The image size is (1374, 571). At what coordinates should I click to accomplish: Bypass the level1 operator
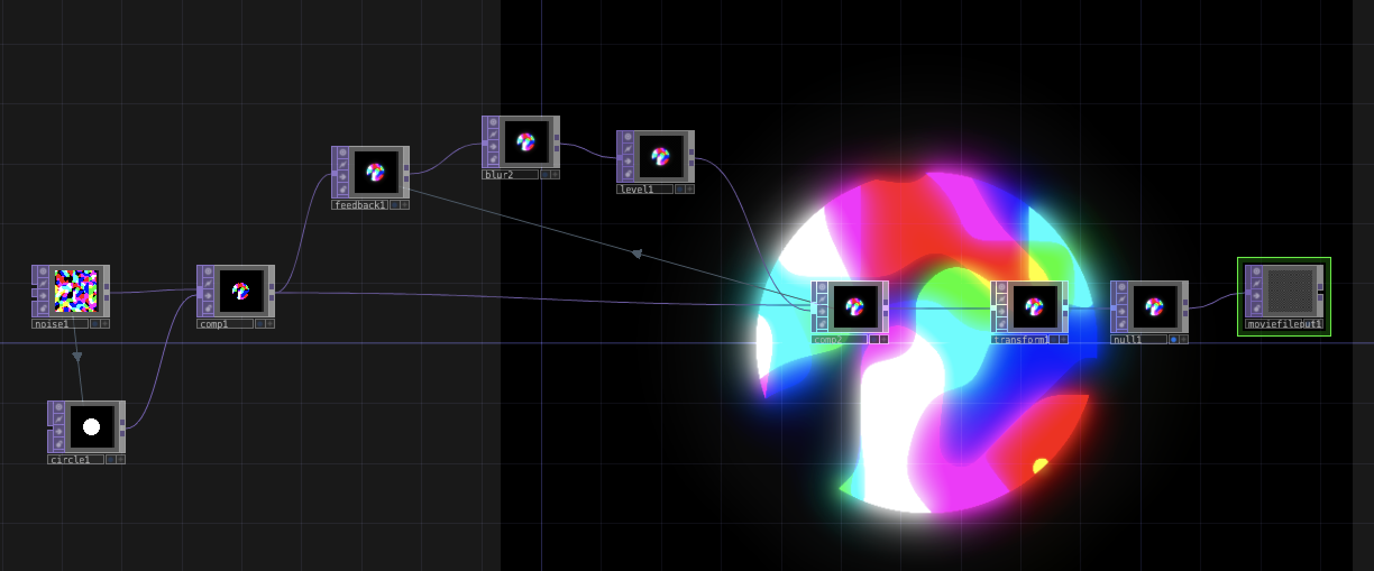point(628,162)
